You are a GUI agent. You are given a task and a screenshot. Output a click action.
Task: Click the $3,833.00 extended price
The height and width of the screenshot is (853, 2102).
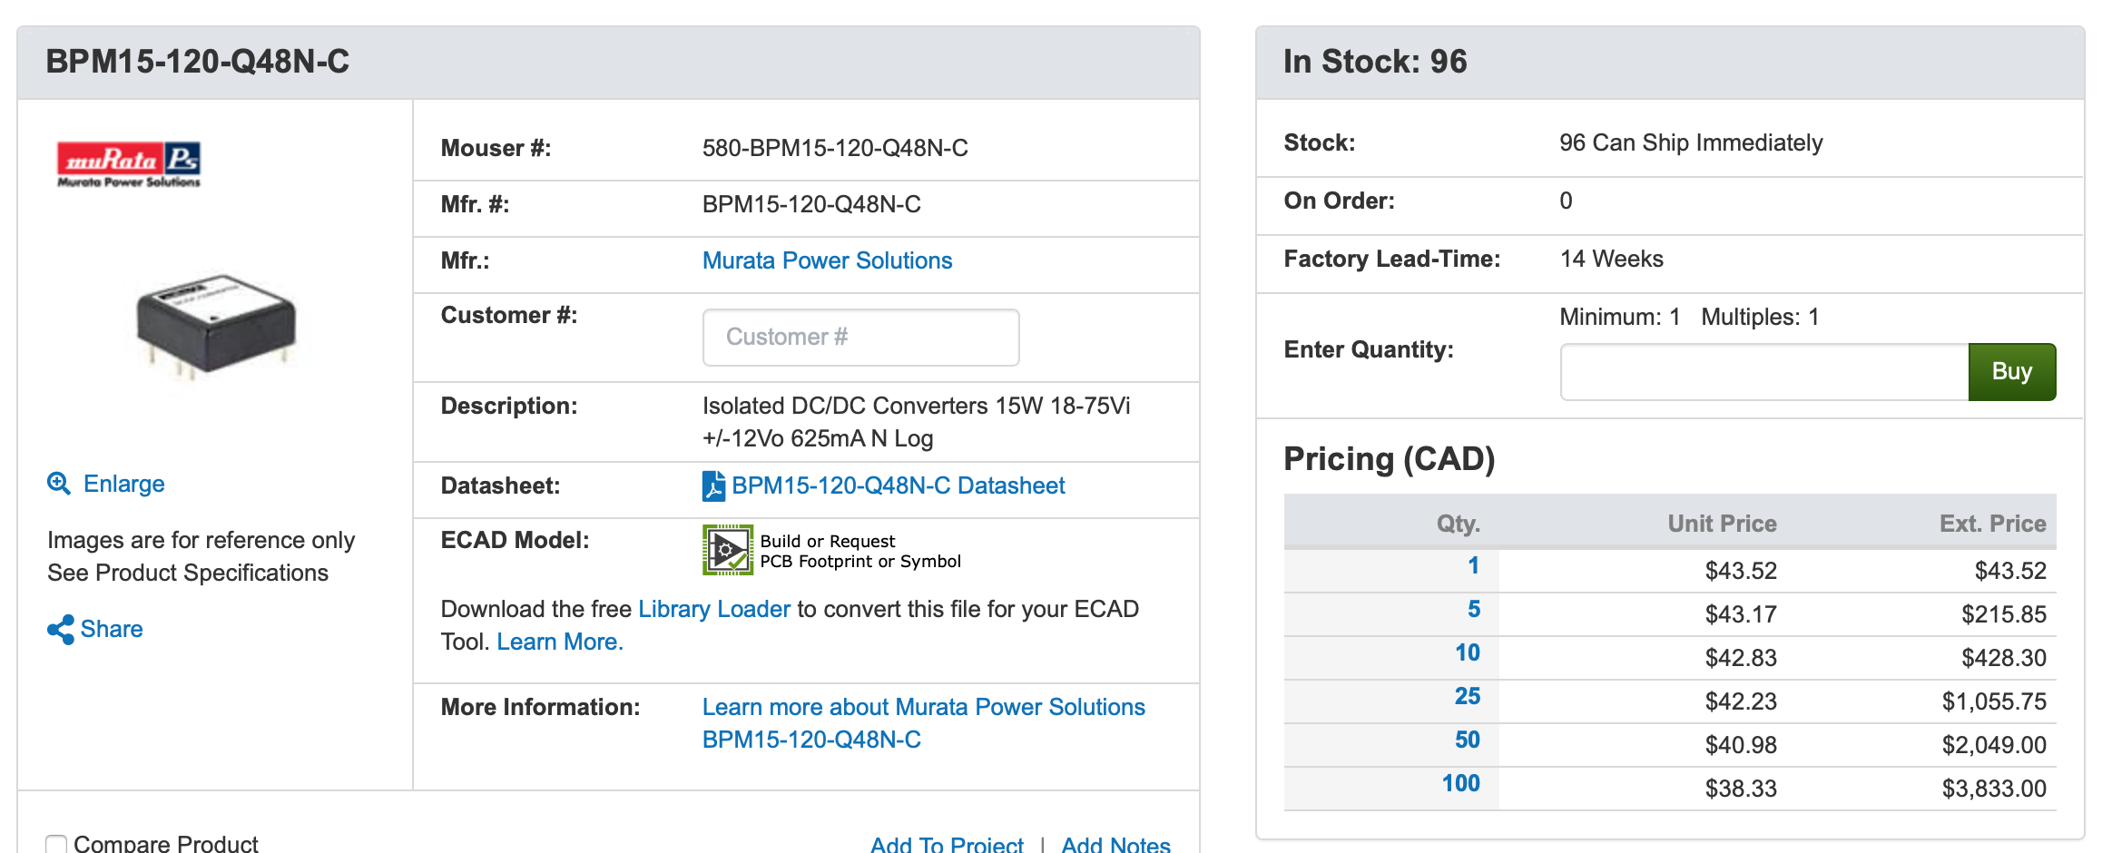pyautogui.click(x=1994, y=789)
